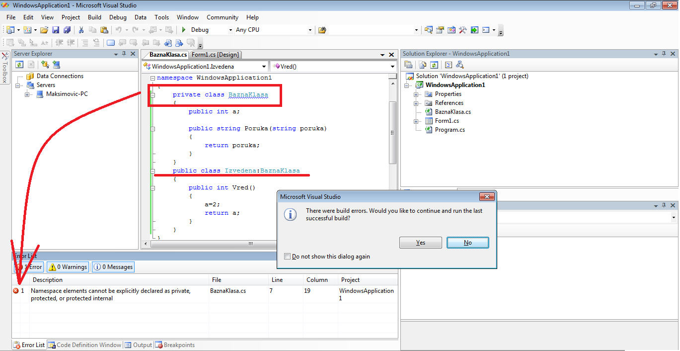This screenshot has height=351, width=680.
Task: Click View Class Diagram in Solution Explorer
Action: pos(459,65)
